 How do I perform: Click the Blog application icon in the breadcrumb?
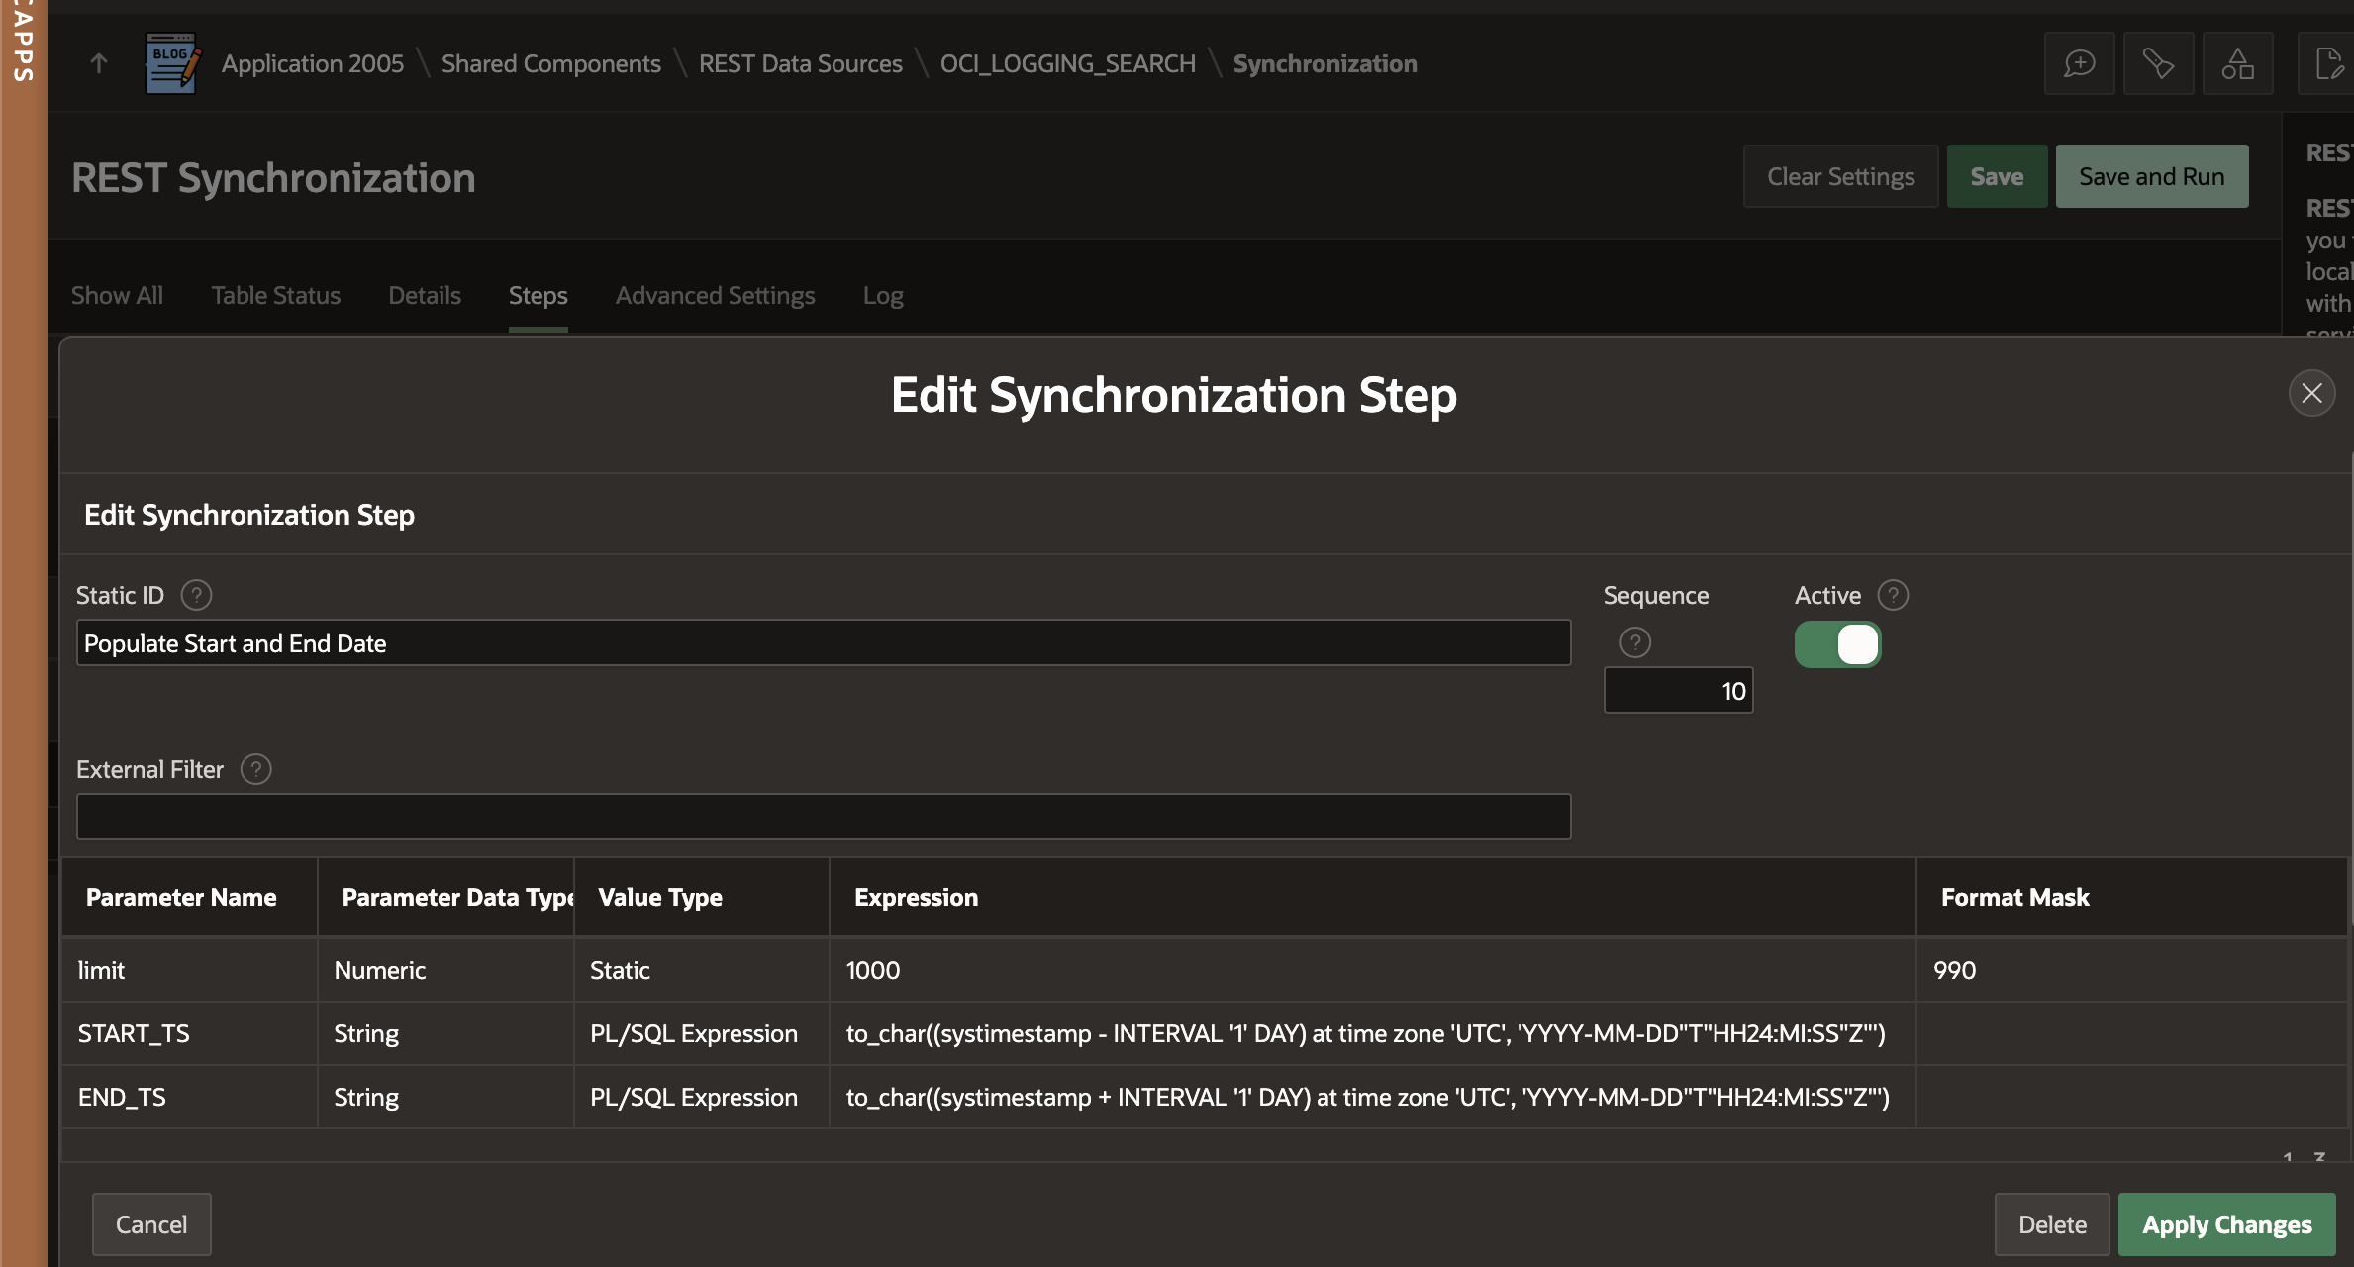(170, 62)
